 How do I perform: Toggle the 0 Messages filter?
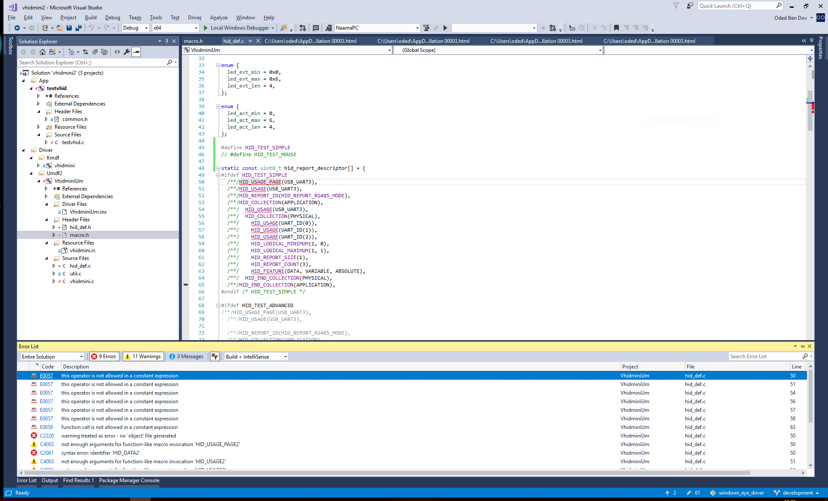(186, 356)
